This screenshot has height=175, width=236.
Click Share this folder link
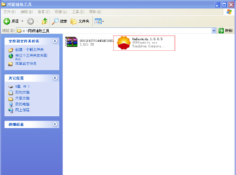point(26,64)
